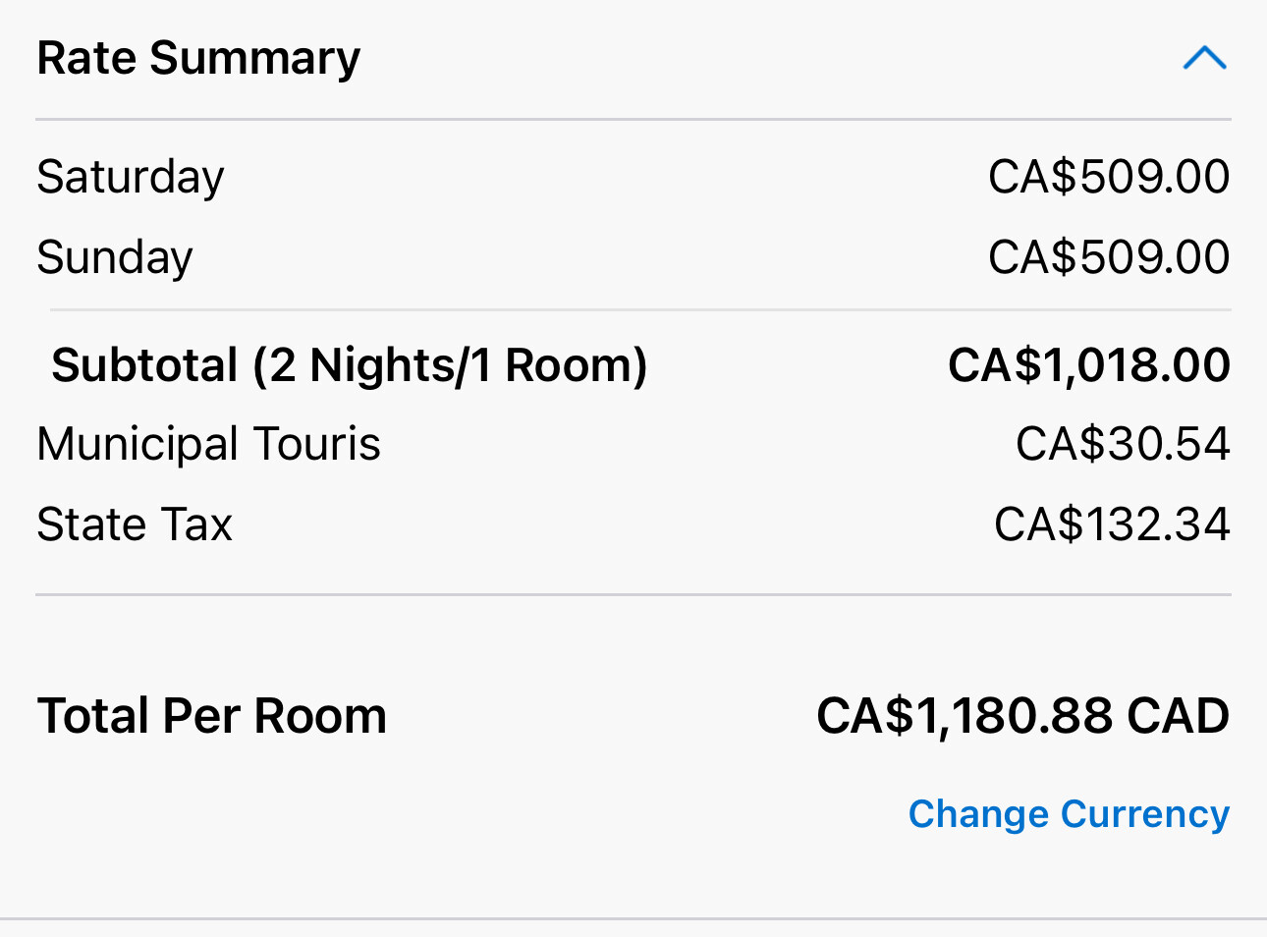Click Sunday price CA$509.00
Image resolution: width=1267 pixels, height=937 pixels.
coord(1109,257)
